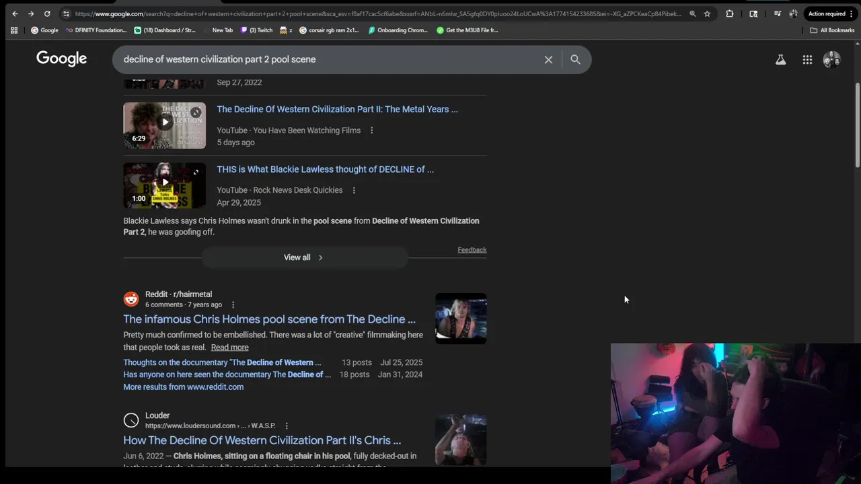Image resolution: width=861 pixels, height=484 pixels.
Task: View site information in address bar
Action: pyautogui.click(x=66, y=13)
